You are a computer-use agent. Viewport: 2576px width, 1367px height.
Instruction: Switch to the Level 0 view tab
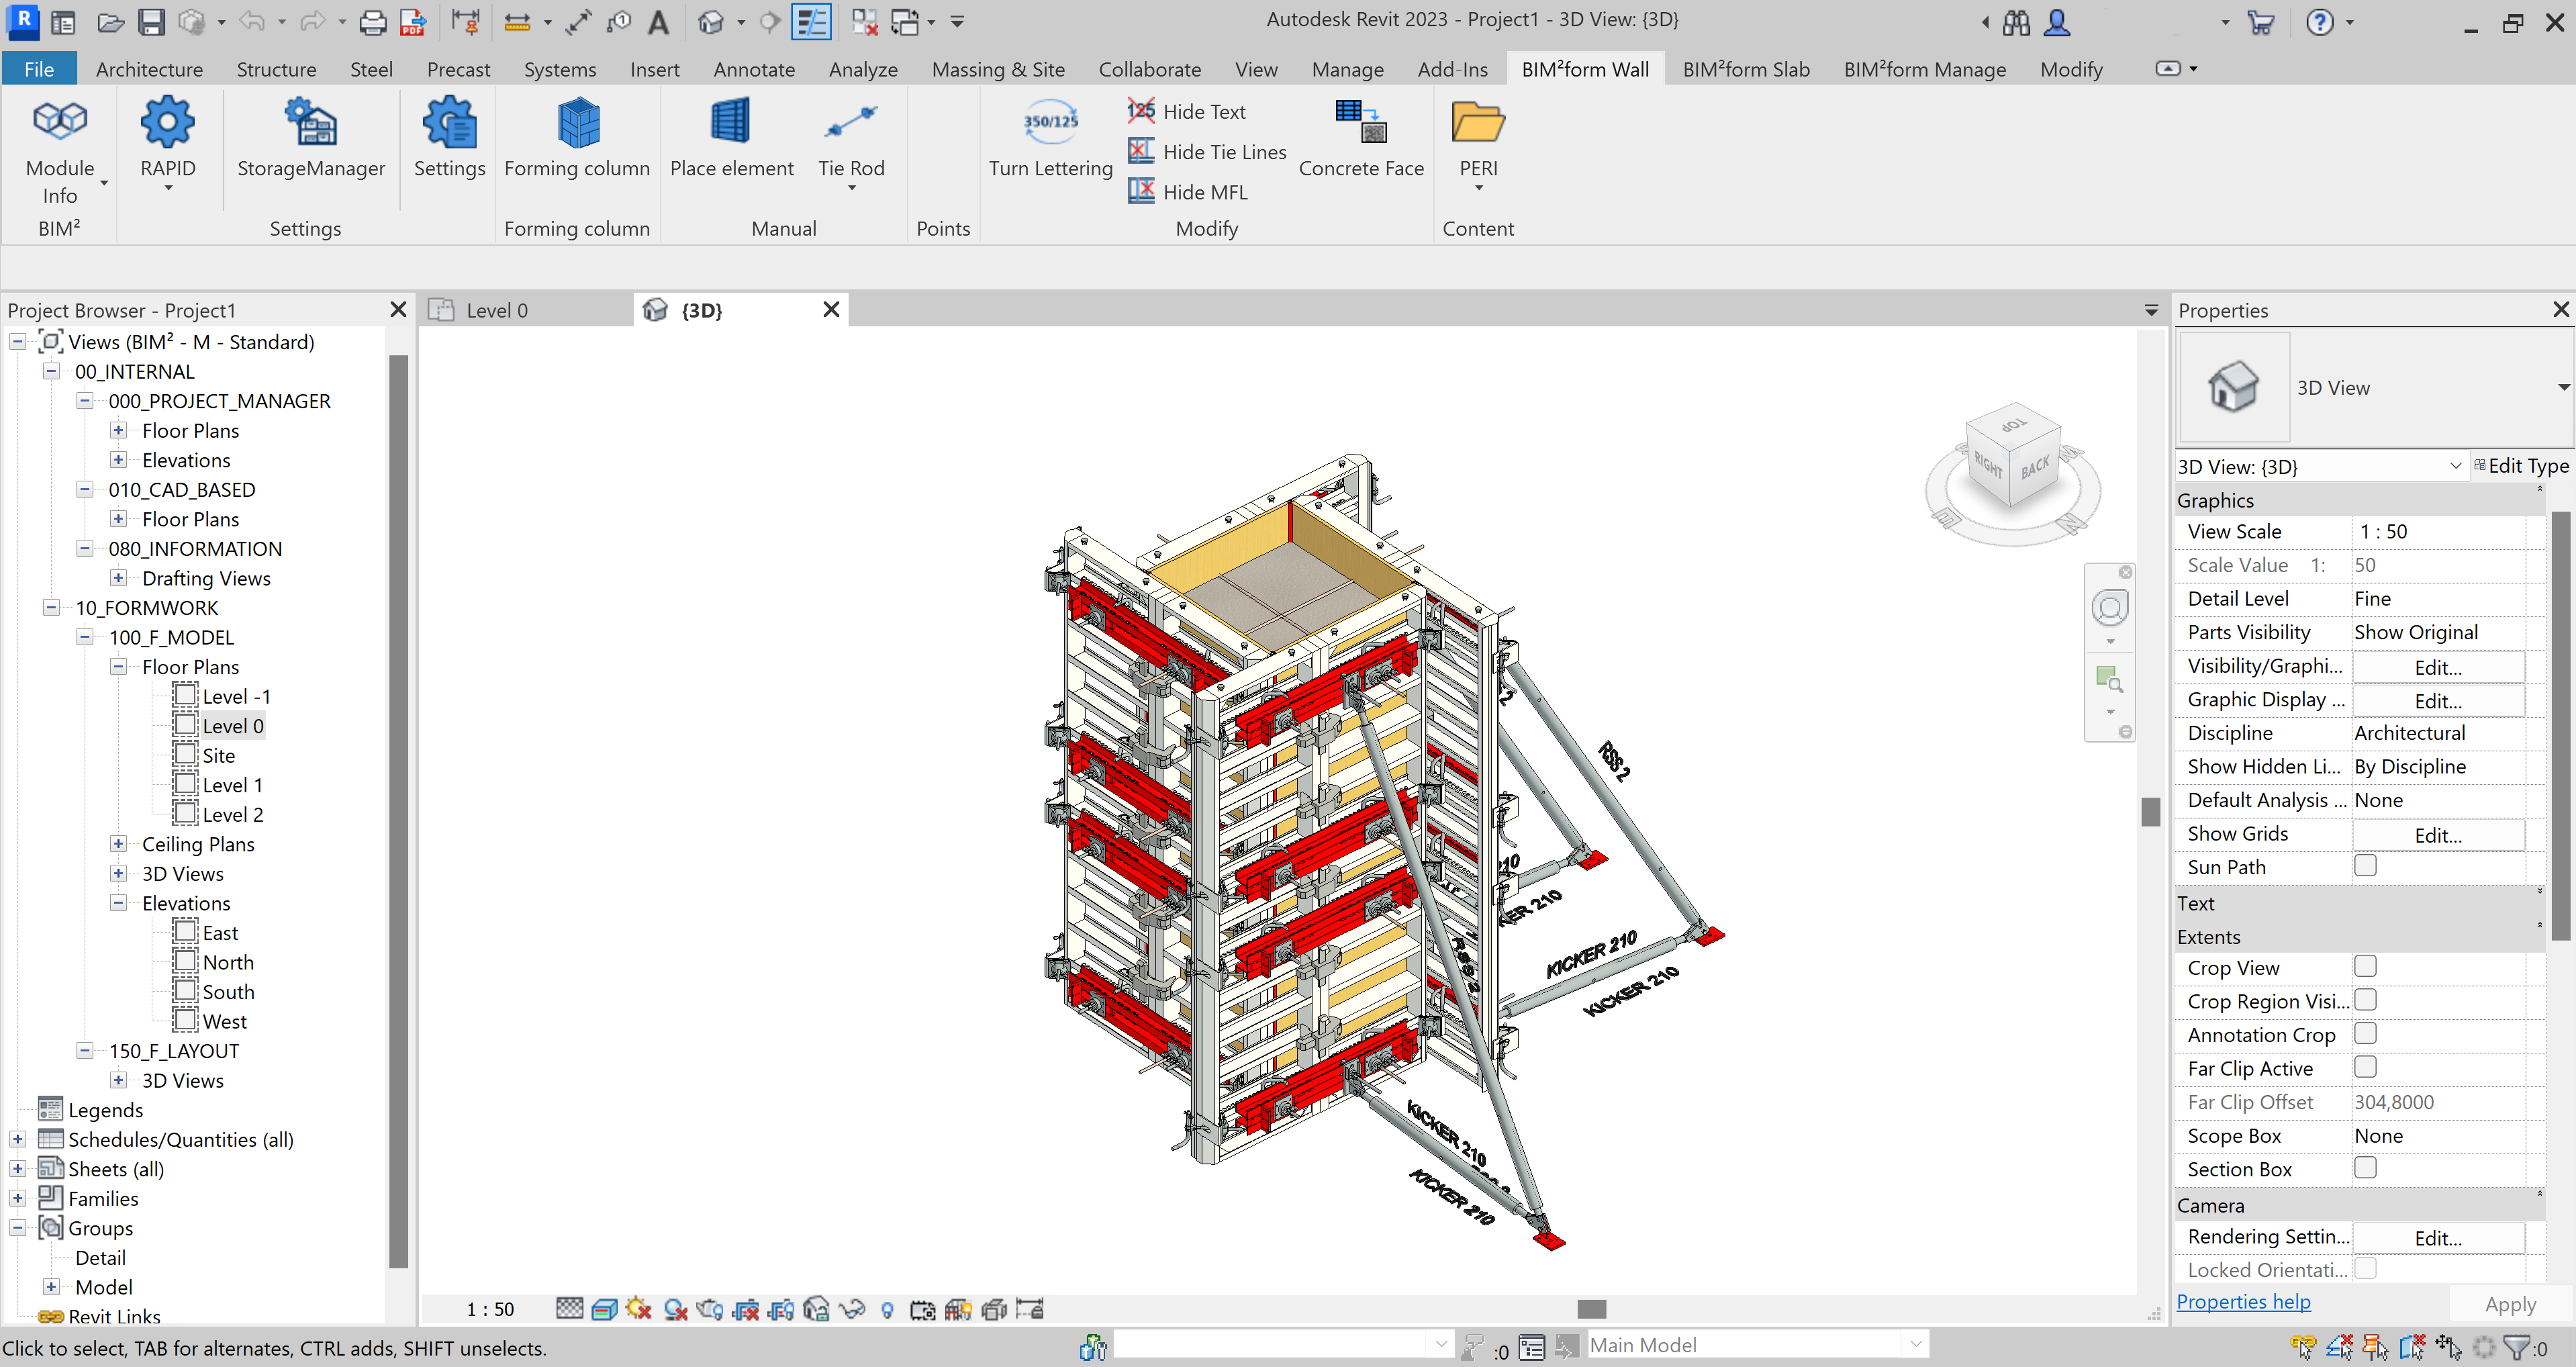coord(497,310)
